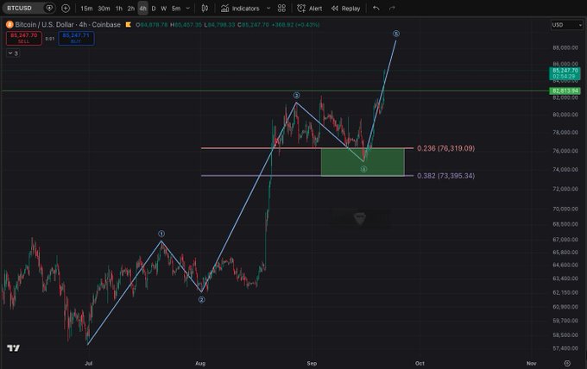587x369 pixels.
Task: Select the green rectangle between the Fib levels
Action: 363,162
